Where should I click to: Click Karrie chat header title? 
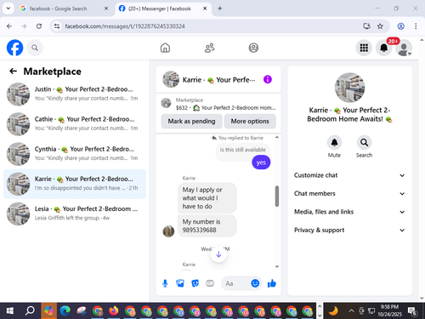218,80
